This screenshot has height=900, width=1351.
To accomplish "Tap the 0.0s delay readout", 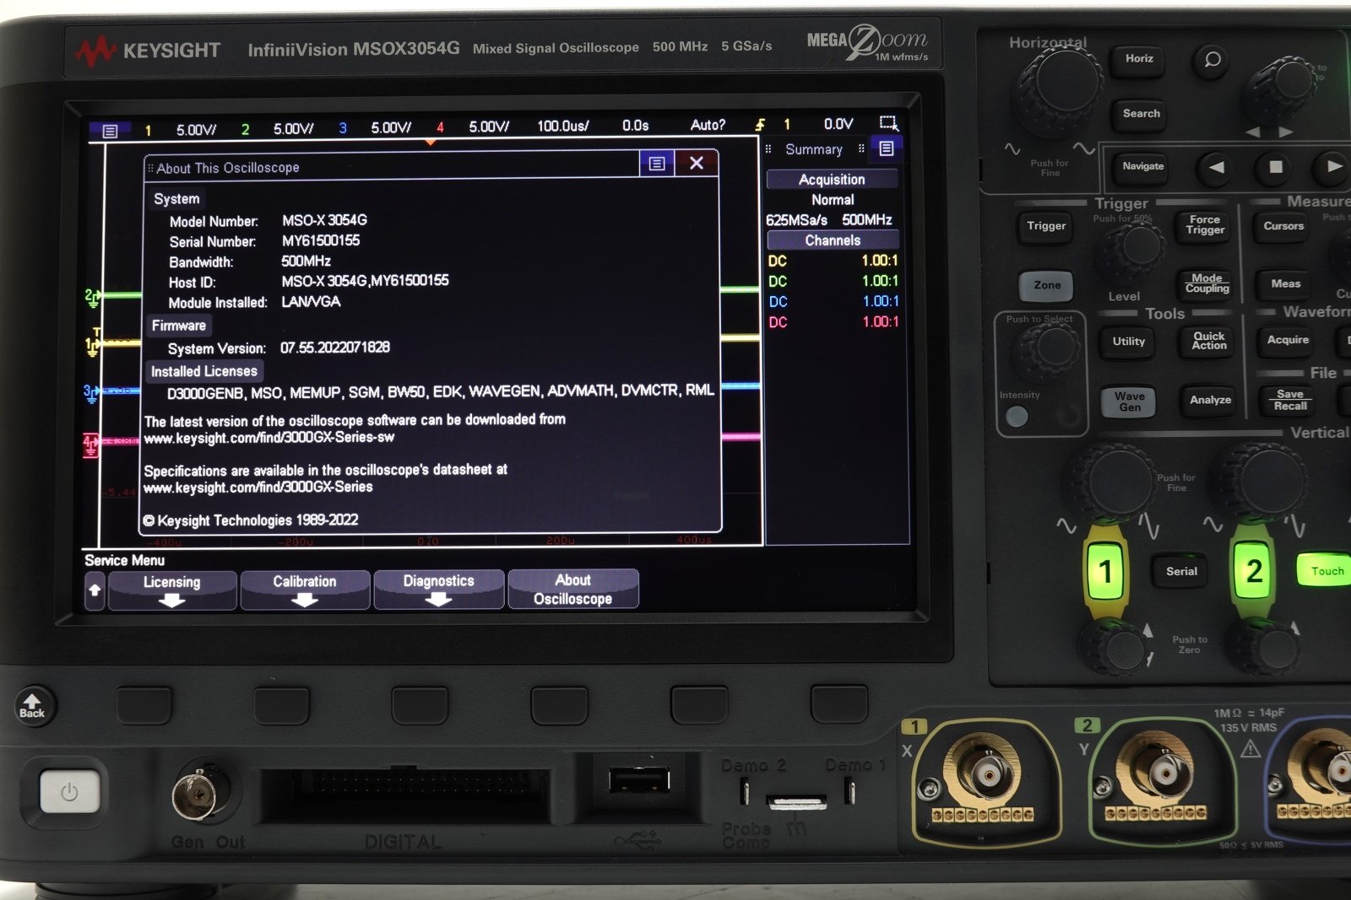I will pos(636,126).
